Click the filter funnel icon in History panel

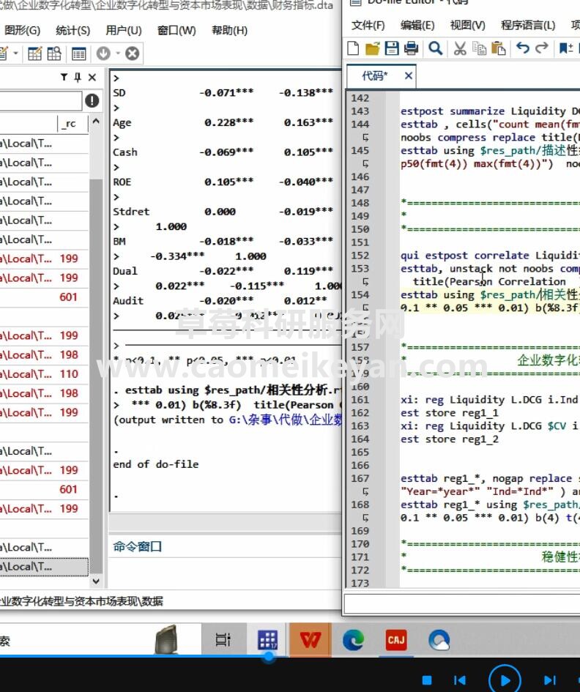point(64,77)
